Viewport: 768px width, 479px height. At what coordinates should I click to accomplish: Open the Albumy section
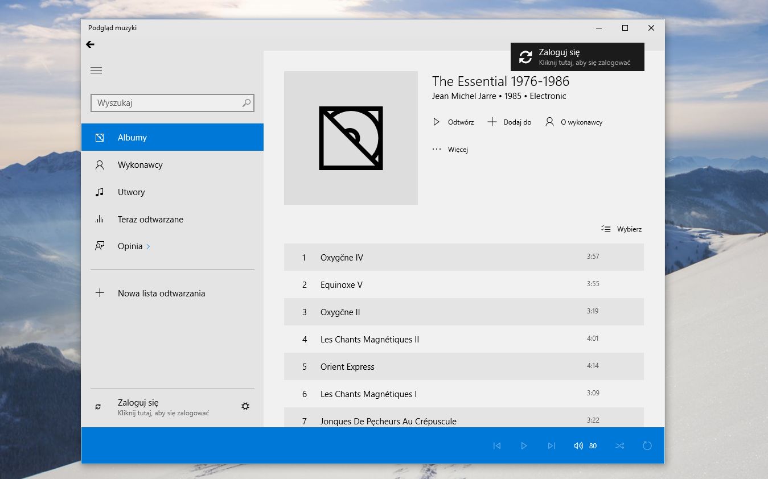pyautogui.click(x=173, y=137)
